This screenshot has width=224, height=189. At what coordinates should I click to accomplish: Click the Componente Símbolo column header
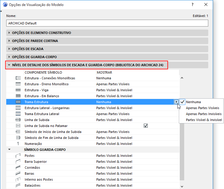pyautogui.click(x=43, y=72)
